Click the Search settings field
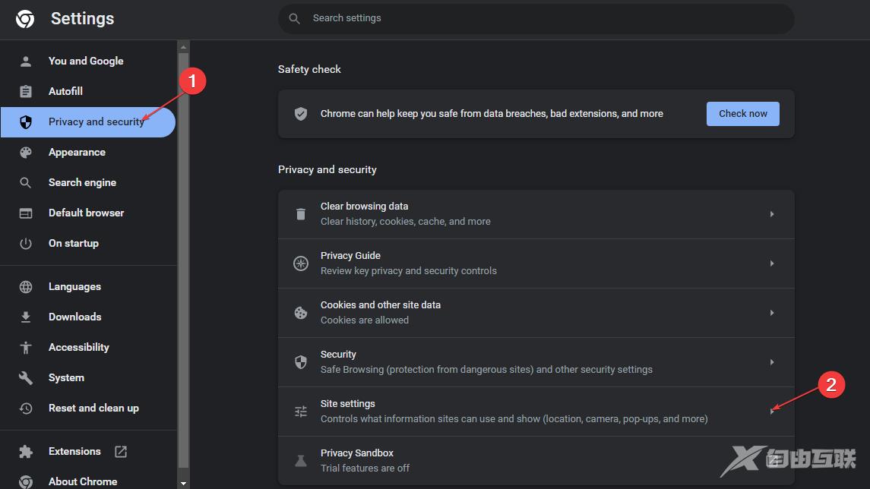This screenshot has height=489, width=870. pyautogui.click(x=536, y=18)
